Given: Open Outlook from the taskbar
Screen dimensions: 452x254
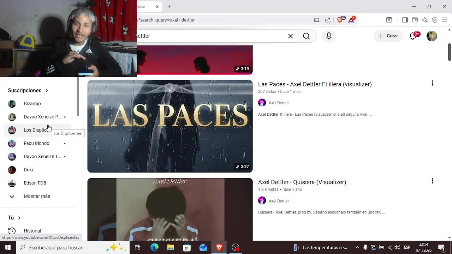Looking at the screenshot, I should pyautogui.click(x=203, y=248).
